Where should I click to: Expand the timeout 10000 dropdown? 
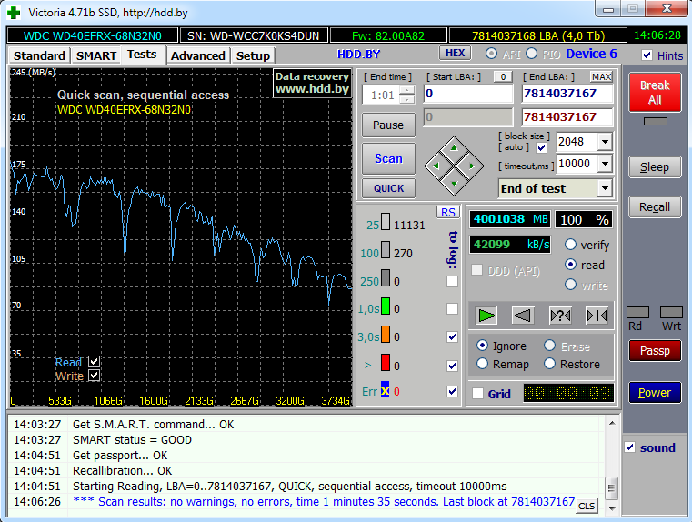(x=605, y=164)
